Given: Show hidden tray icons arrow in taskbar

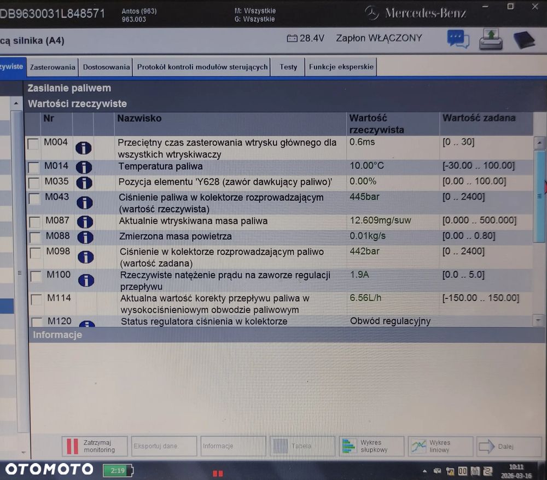Looking at the screenshot, I should click(424, 471).
